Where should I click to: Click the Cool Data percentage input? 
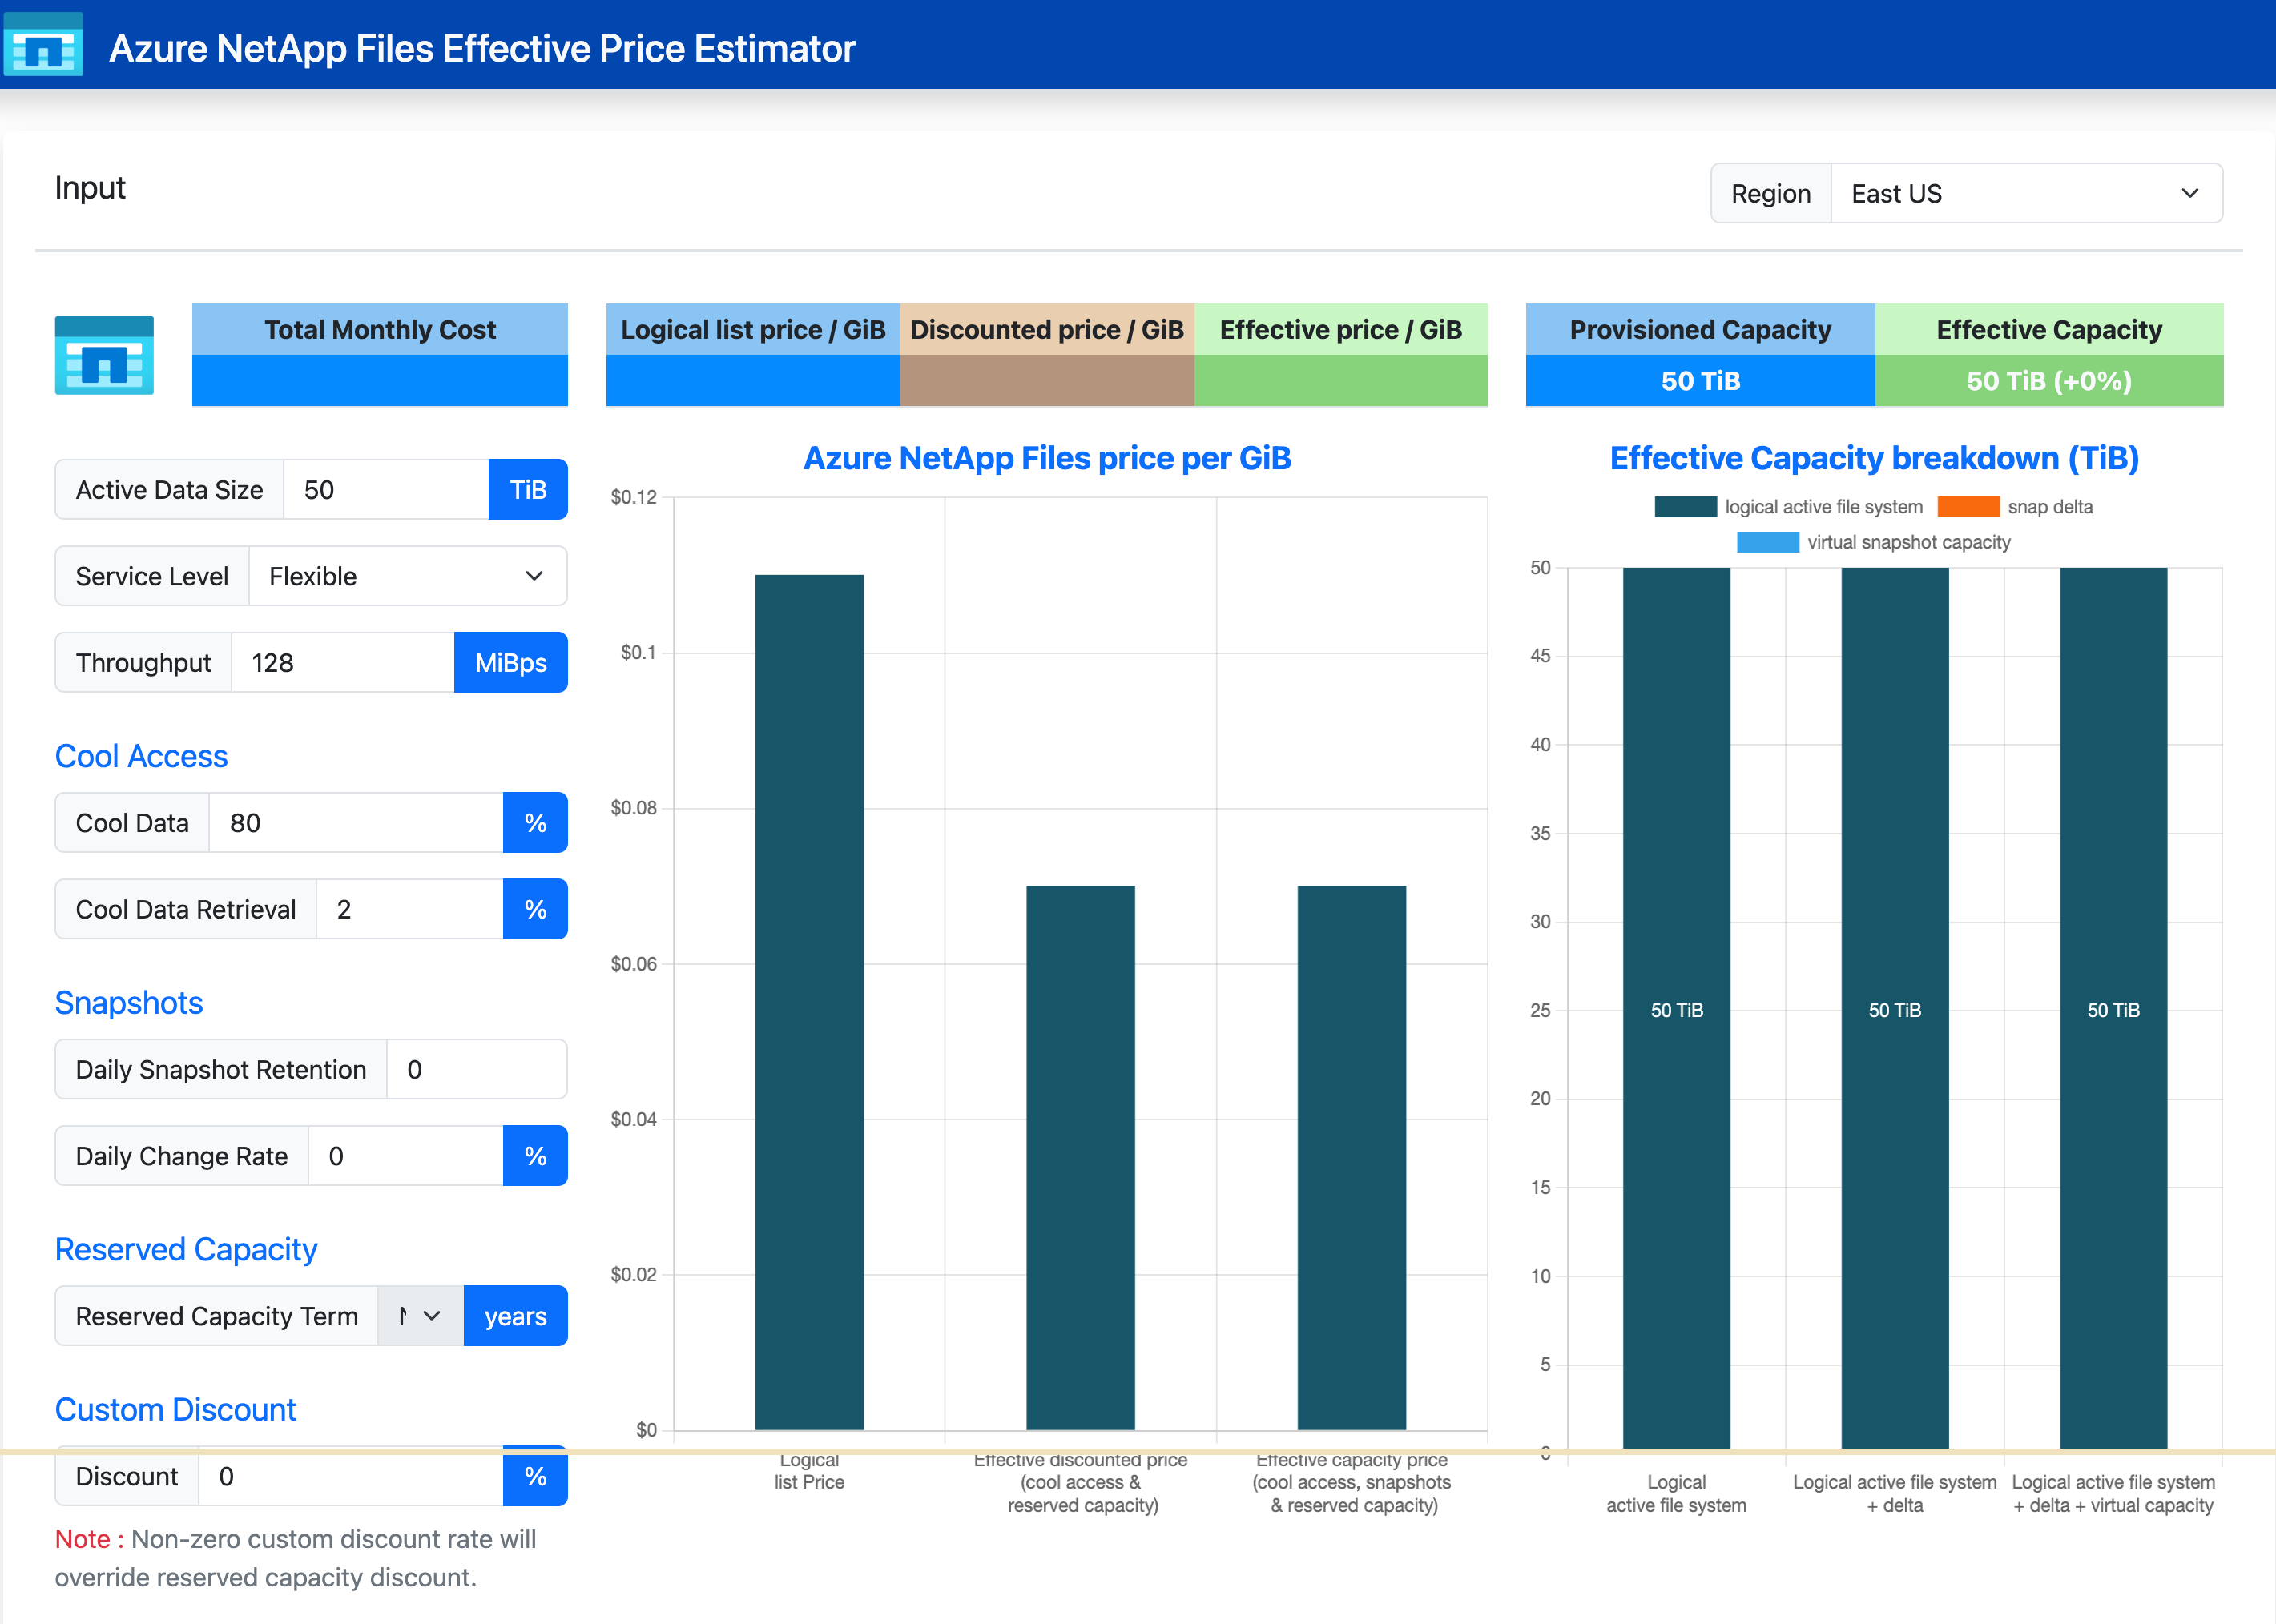pos(355,823)
